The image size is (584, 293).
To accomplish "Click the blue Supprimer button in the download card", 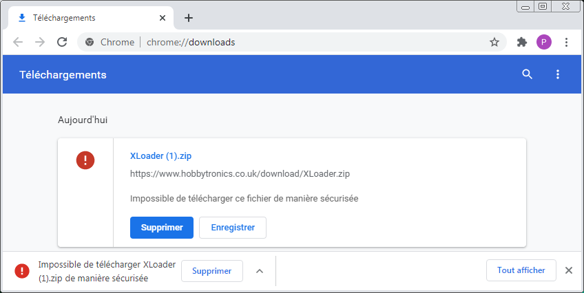I will pyautogui.click(x=162, y=228).
